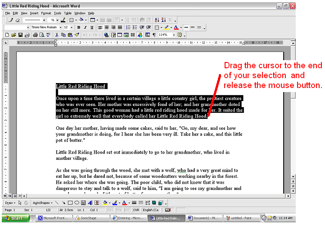This screenshot has height=225, width=325.
Task: Switch to untitled - Paint taskbar button
Action: (241, 218)
